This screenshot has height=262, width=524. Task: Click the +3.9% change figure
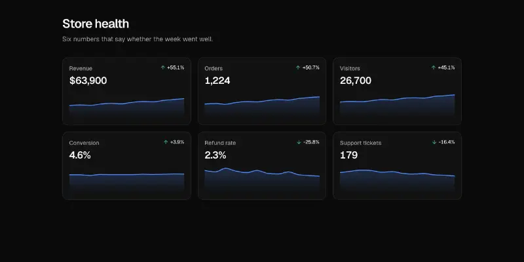[177, 142]
